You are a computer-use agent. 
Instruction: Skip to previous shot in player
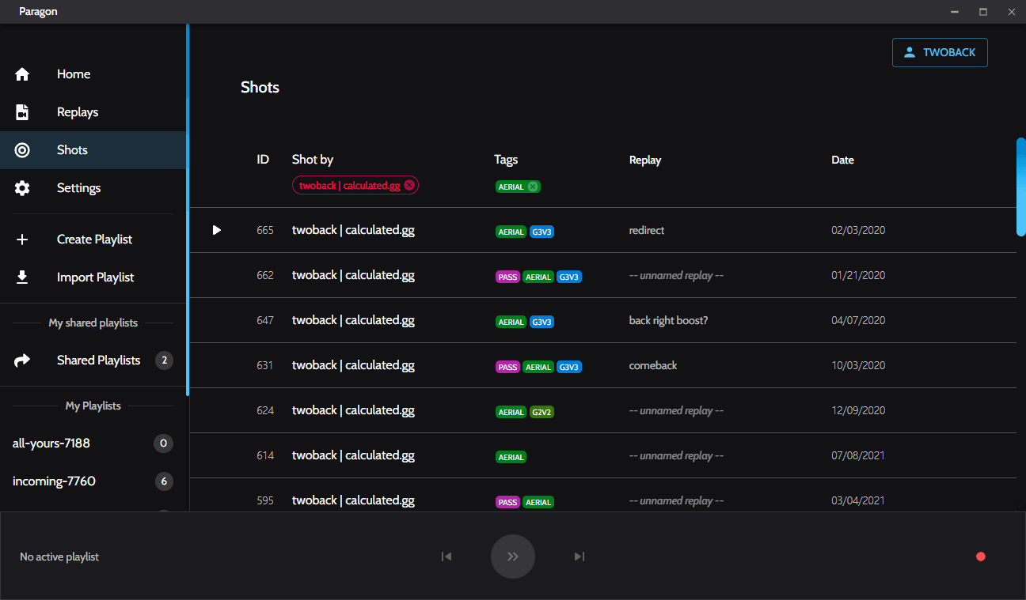tap(446, 557)
